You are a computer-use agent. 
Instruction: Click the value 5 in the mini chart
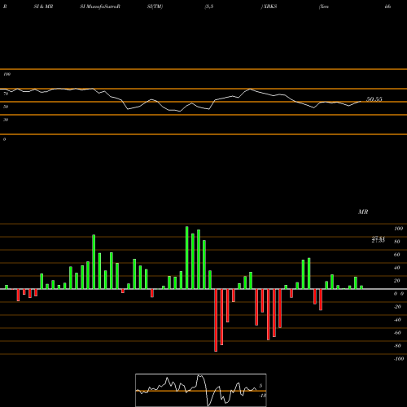(x=260, y=386)
